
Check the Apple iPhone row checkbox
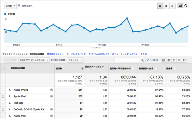(3, 90)
